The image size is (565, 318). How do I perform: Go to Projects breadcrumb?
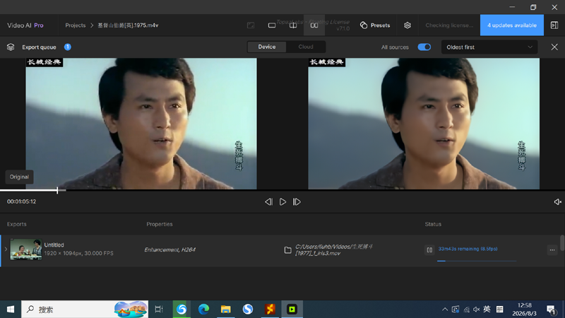[x=76, y=25]
